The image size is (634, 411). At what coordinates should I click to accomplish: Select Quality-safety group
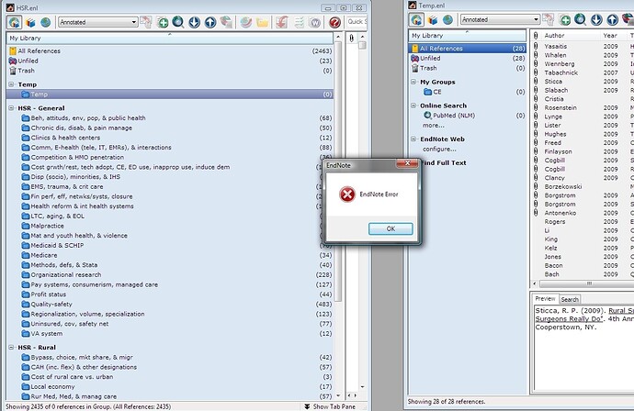170,304
